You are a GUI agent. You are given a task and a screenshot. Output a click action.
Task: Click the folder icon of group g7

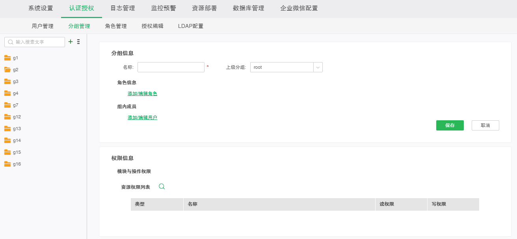(8, 105)
